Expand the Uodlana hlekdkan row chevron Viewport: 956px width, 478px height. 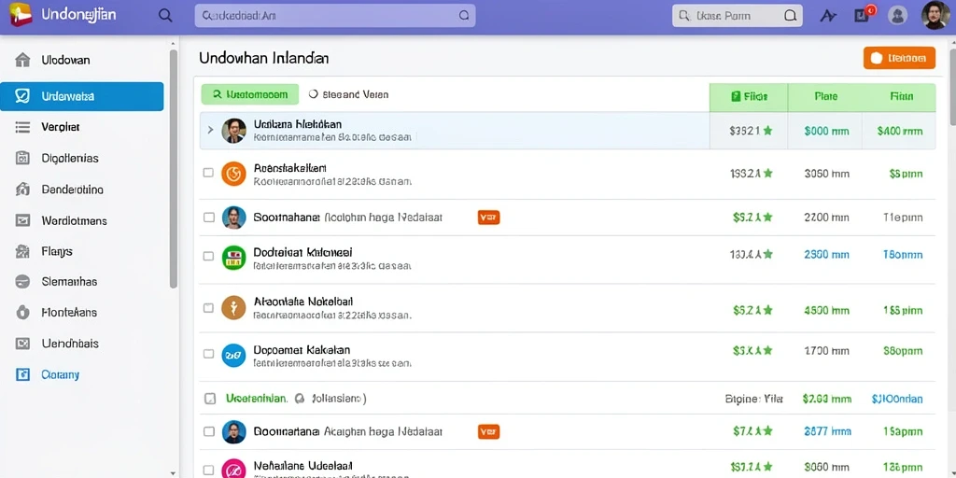pos(210,130)
